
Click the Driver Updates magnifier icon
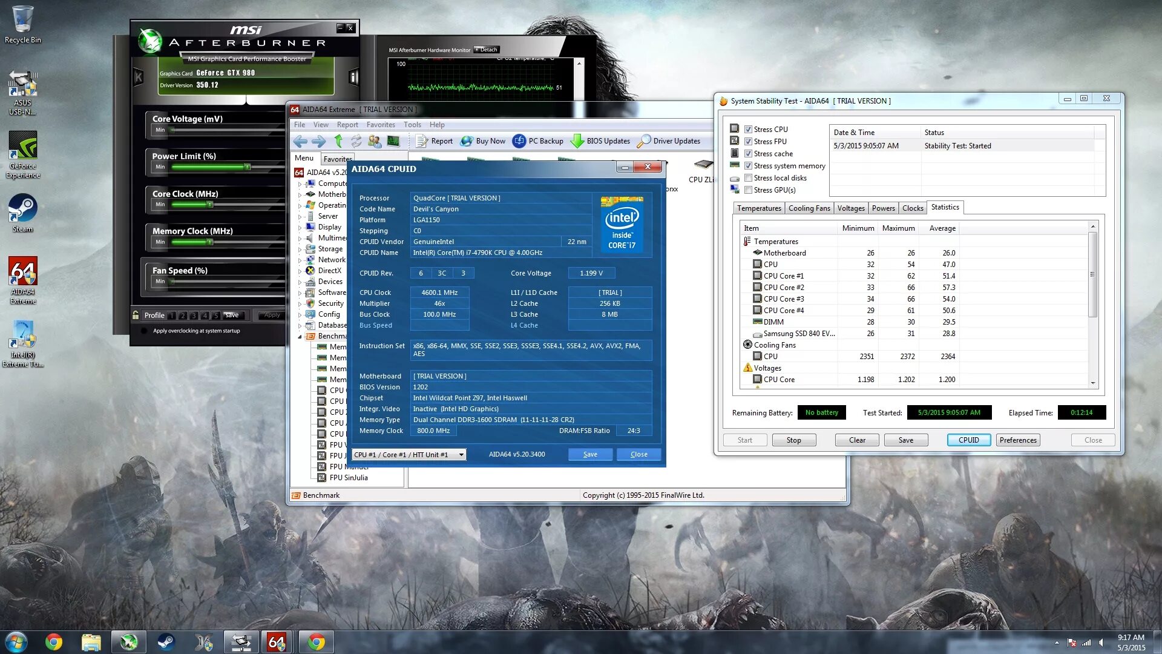tap(645, 141)
